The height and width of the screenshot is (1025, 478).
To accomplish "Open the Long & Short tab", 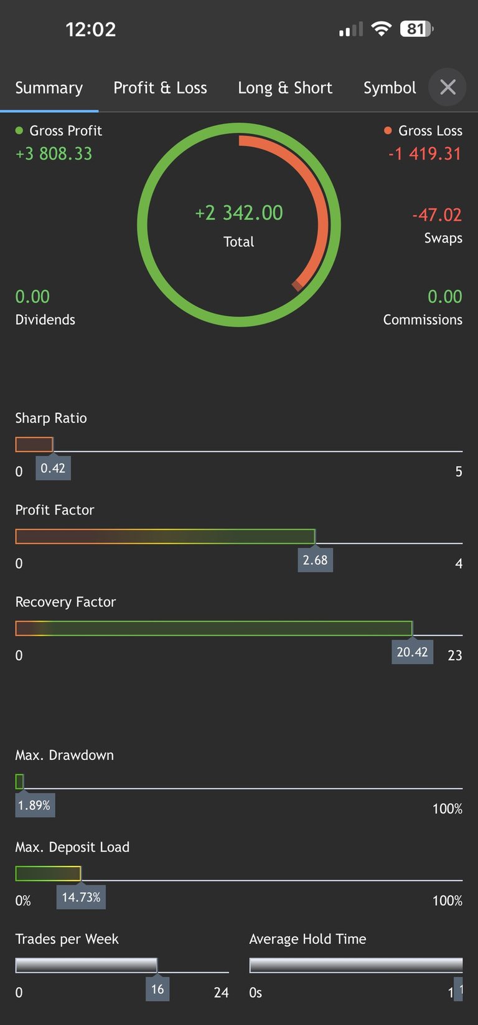I will [x=285, y=88].
